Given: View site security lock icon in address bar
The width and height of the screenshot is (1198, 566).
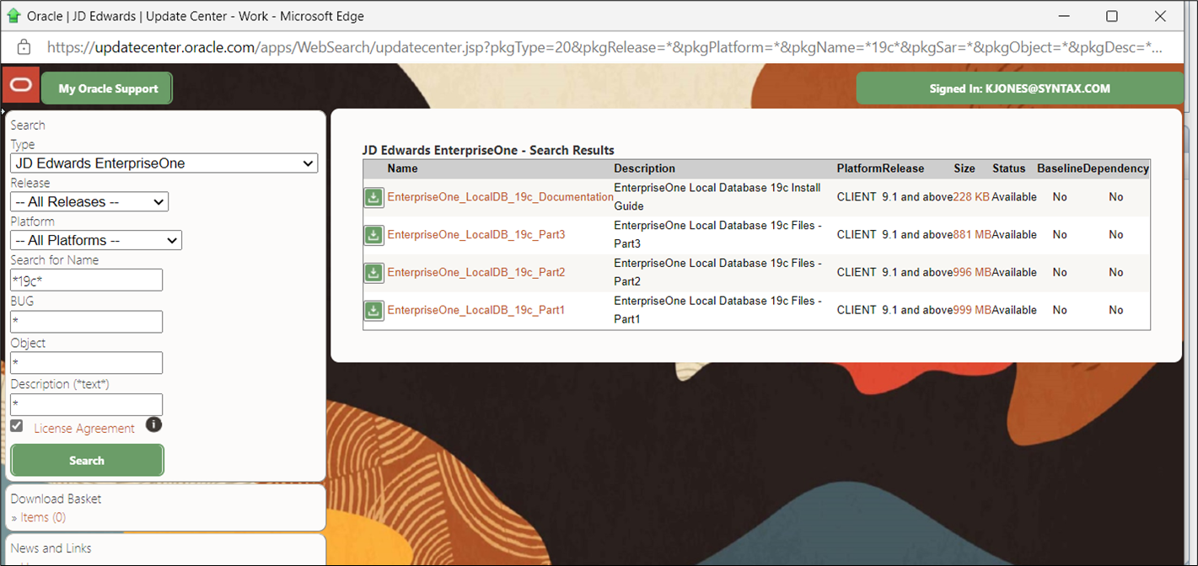Looking at the screenshot, I should (x=24, y=46).
